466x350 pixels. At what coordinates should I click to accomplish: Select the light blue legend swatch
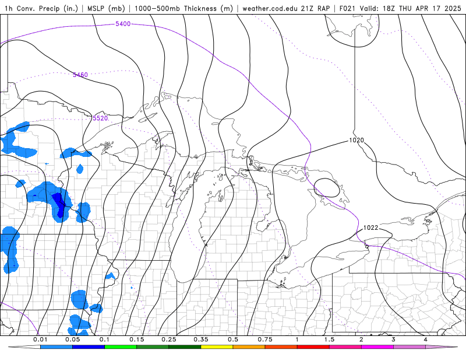[x=57, y=347]
